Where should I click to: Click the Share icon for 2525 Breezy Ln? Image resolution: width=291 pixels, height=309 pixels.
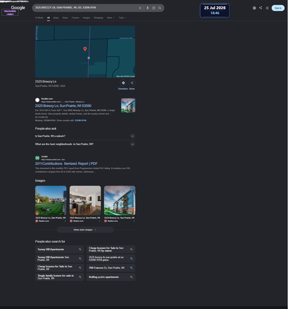pos(132,83)
